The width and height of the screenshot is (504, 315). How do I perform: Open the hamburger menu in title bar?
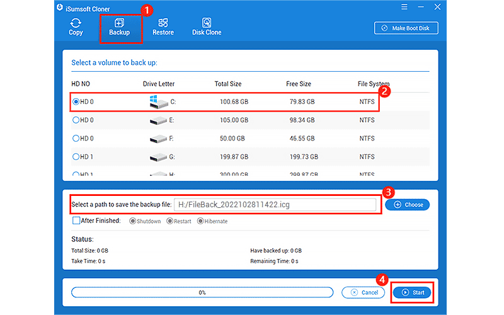click(404, 7)
